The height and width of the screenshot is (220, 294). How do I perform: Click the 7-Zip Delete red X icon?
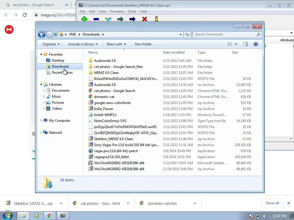(x=144, y=19)
